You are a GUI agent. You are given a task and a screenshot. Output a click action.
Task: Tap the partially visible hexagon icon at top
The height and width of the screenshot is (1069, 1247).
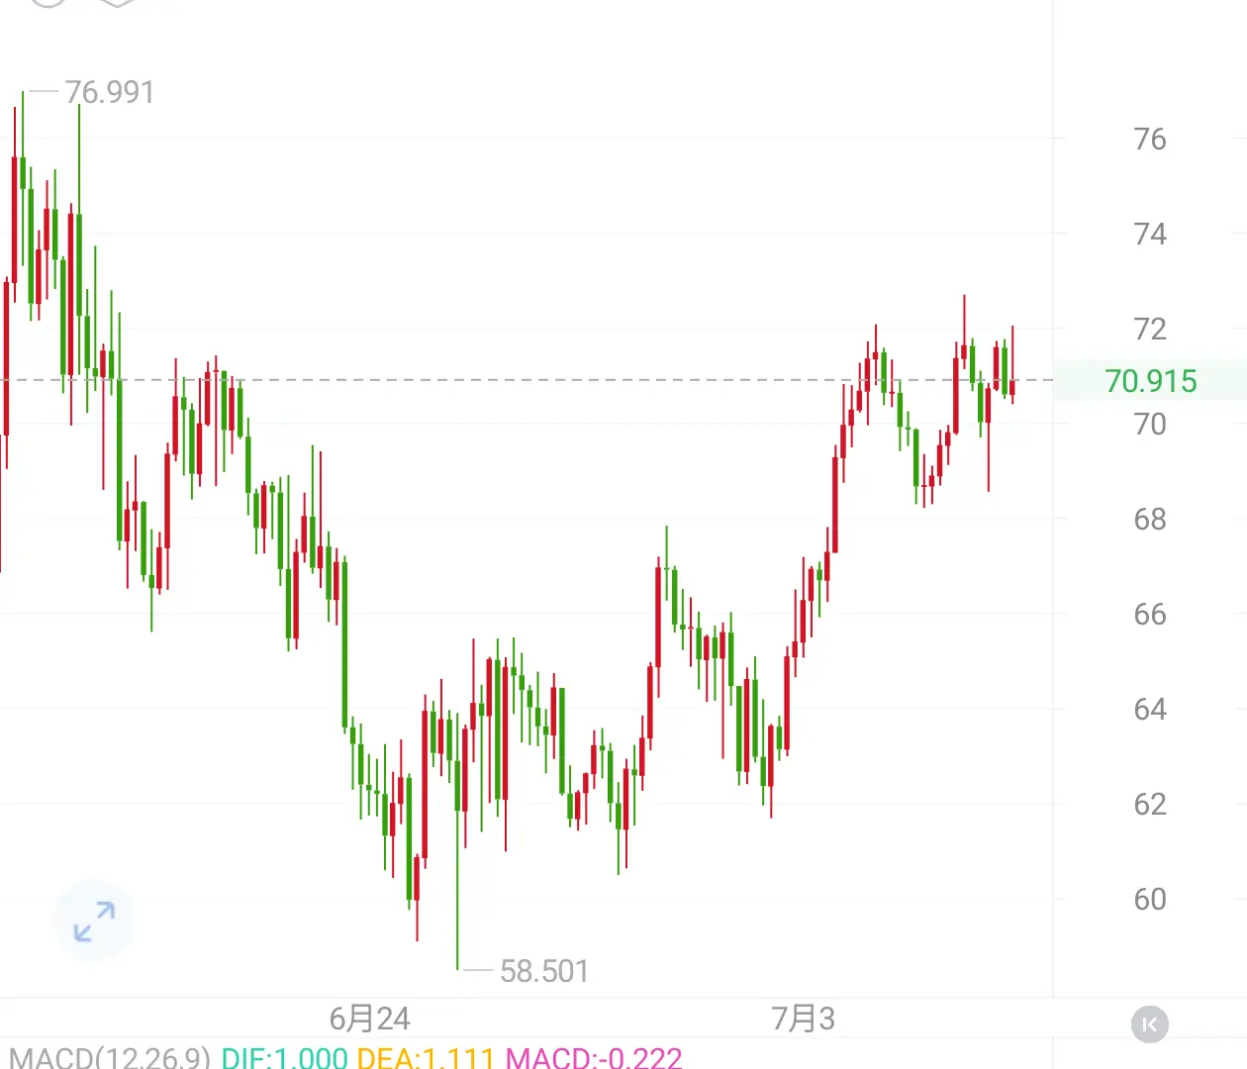pyautogui.click(x=116, y=3)
